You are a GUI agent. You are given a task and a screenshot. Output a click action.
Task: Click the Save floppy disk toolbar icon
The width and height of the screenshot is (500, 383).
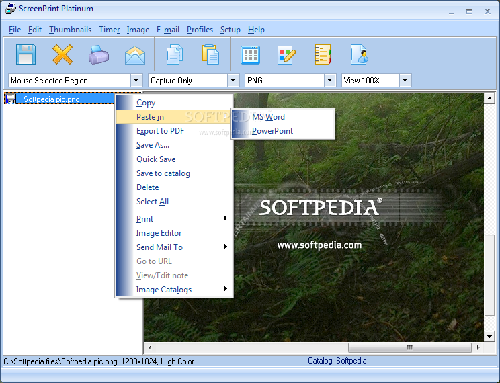click(x=26, y=54)
